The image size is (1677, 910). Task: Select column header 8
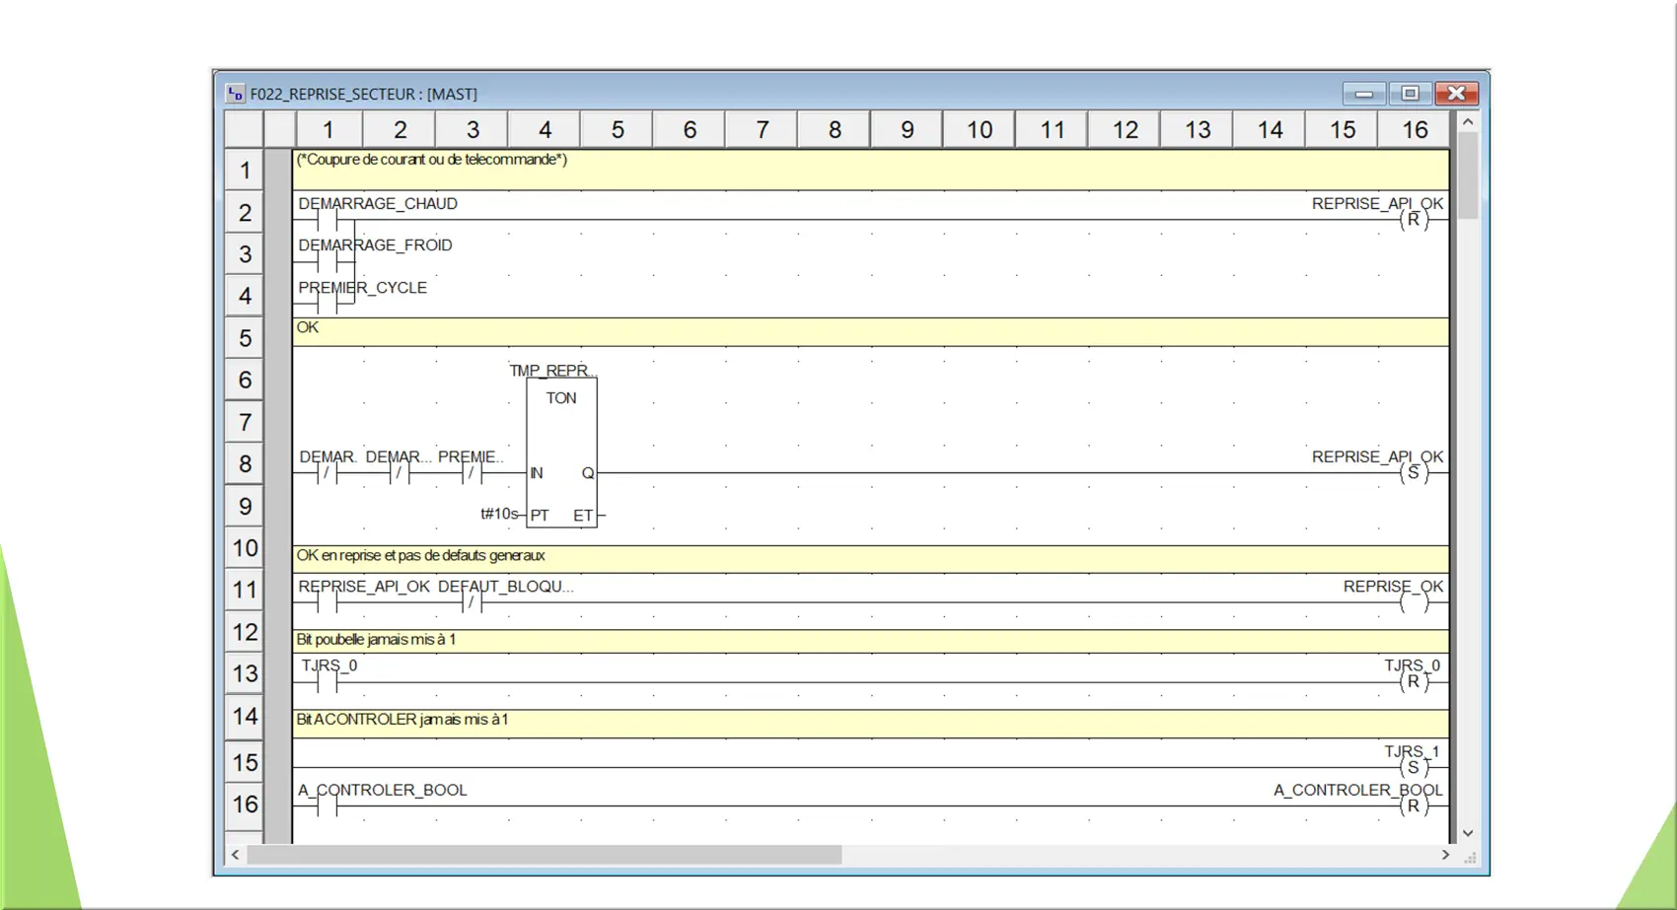pyautogui.click(x=835, y=129)
